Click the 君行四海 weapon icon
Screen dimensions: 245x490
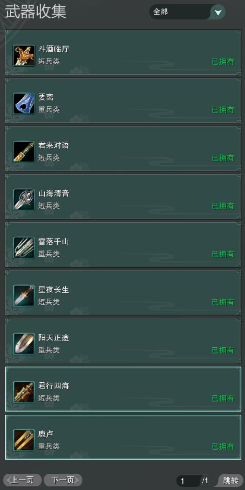click(x=24, y=392)
